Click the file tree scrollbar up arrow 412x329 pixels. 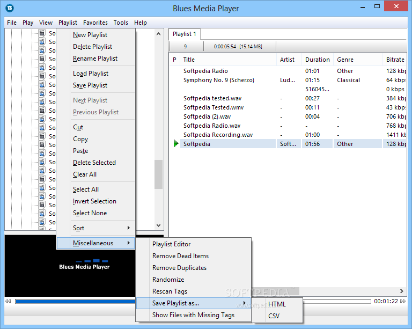158,34
